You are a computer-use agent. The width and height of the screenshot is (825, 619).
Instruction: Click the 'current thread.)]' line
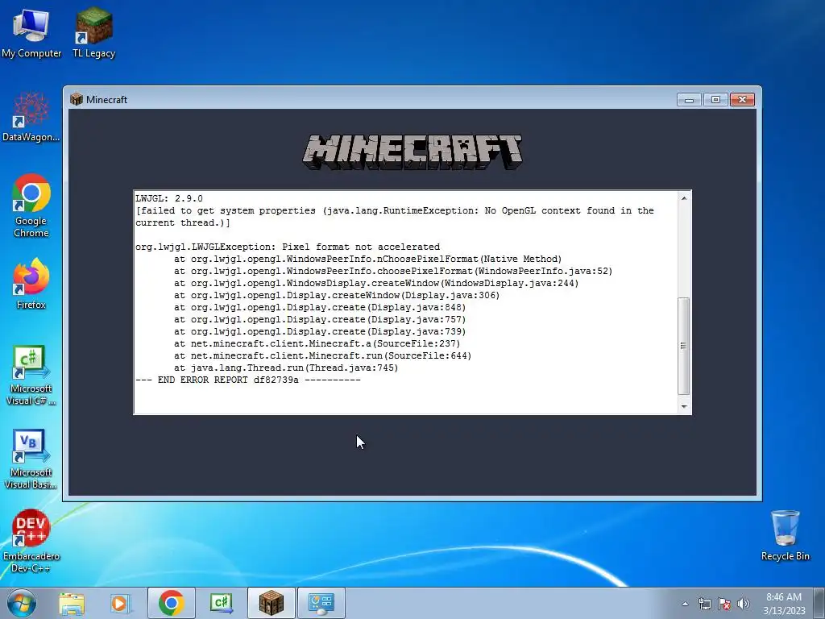point(183,222)
